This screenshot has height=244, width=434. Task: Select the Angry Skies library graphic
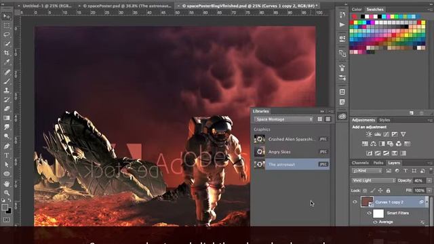(292, 152)
